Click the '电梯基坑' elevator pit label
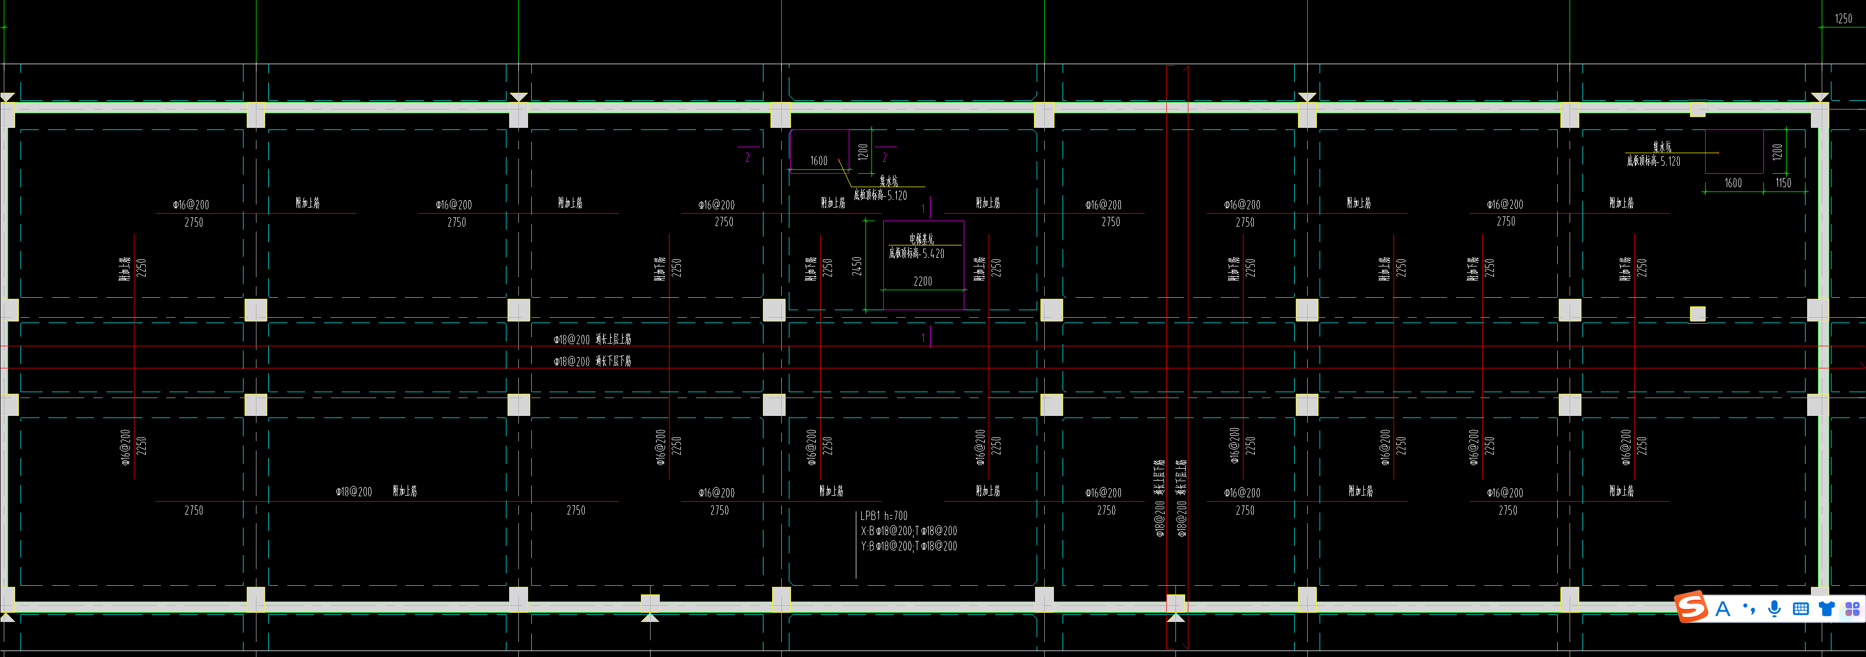The image size is (1866, 657). [x=922, y=239]
